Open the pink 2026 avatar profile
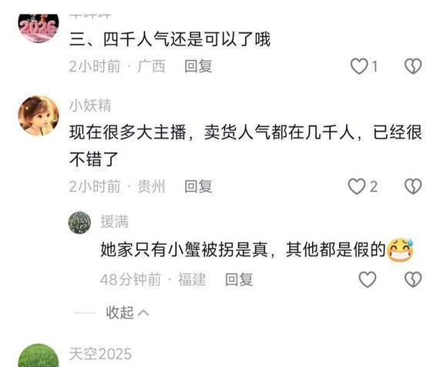This screenshot has height=367, width=444. coord(39,28)
